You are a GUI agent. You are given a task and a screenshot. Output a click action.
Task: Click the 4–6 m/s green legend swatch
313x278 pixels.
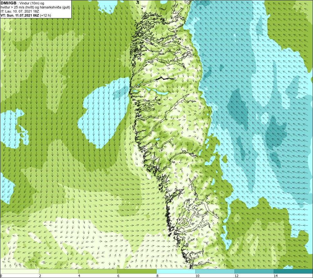click(98, 271)
